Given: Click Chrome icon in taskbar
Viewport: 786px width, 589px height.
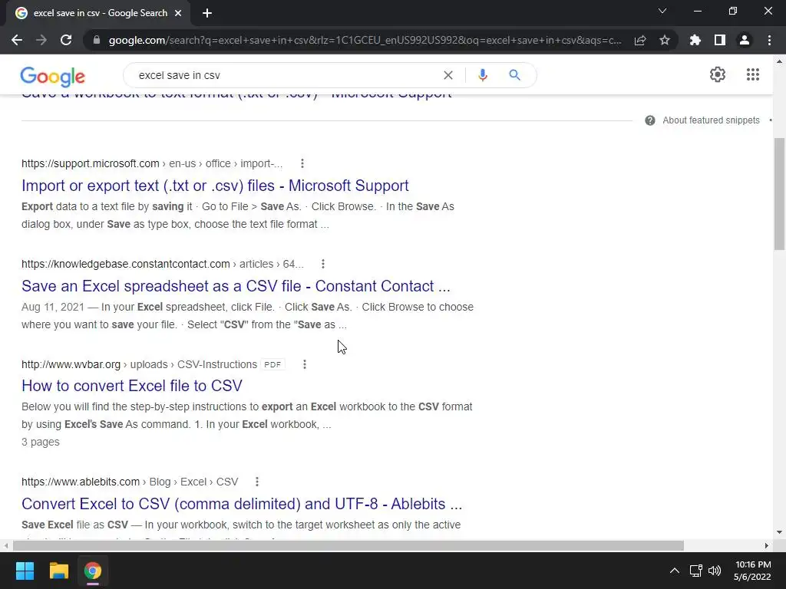Looking at the screenshot, I should pyautogui.click(x=93, y=571).
